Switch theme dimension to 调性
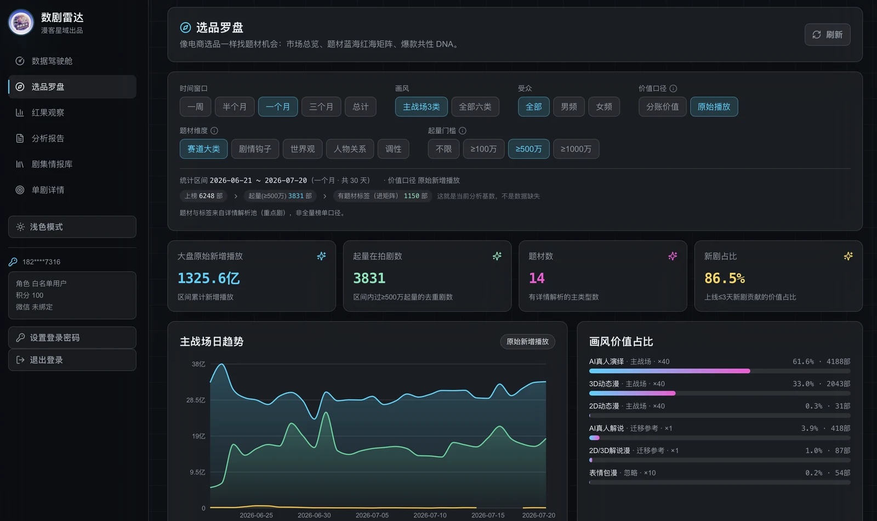Image resolution: width=877 pixels, height=521 pixels. (x=393, y=149)
